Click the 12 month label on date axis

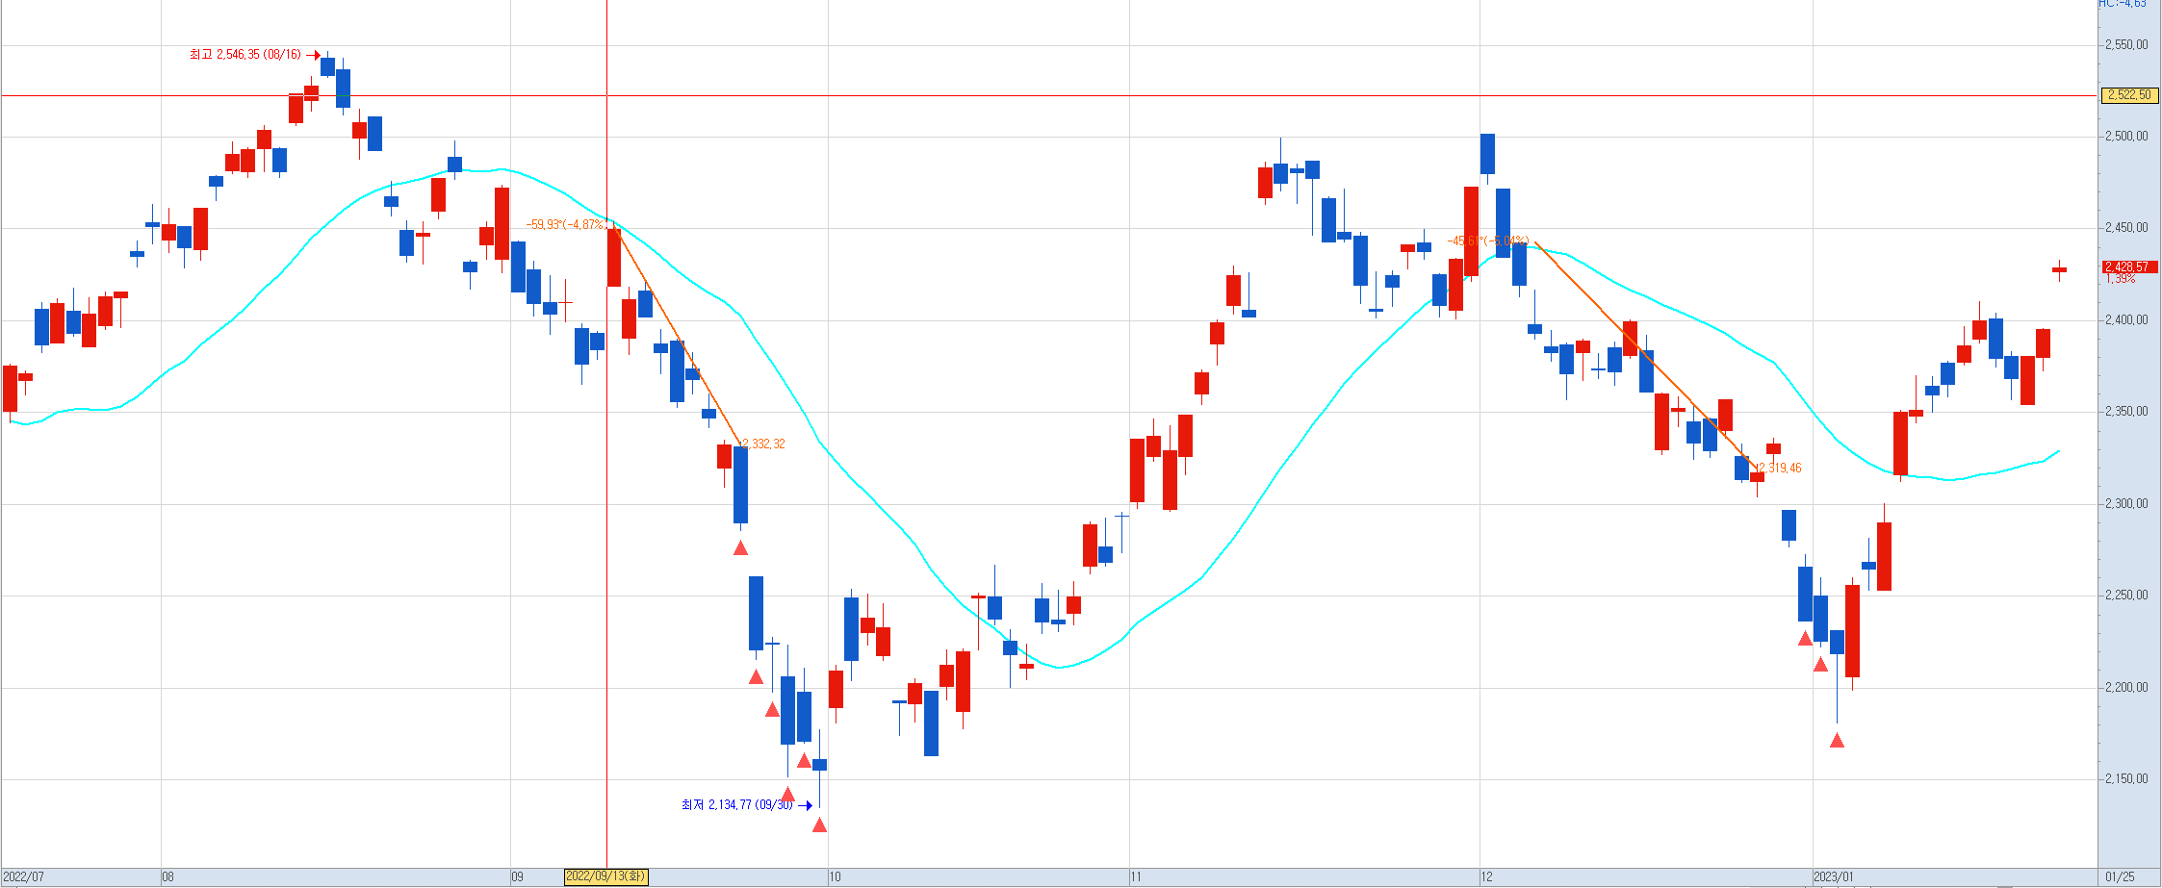pos(1487,877)
